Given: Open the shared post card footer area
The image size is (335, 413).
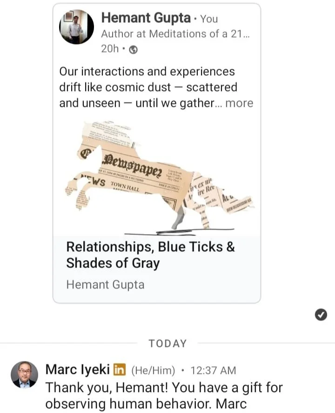Looking at the screenshot, I should click(157, 269).
